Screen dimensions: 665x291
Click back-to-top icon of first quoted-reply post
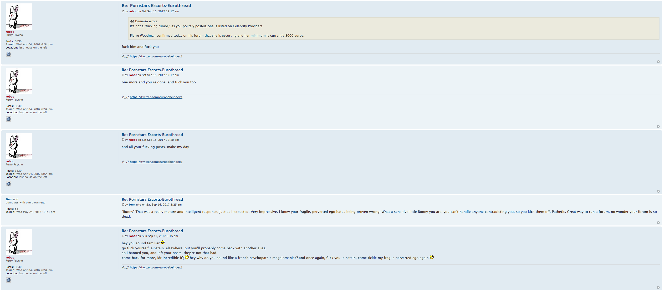tap(658, 62)
